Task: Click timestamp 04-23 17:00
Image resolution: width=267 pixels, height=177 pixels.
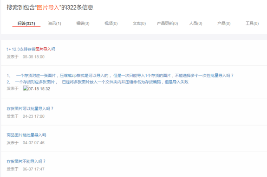Action: pyautogui.click(x=33, y=116)
